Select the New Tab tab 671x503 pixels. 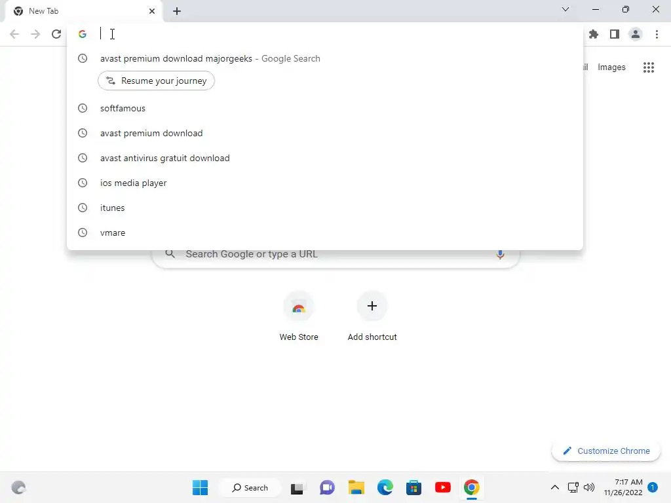coord(84,11)
